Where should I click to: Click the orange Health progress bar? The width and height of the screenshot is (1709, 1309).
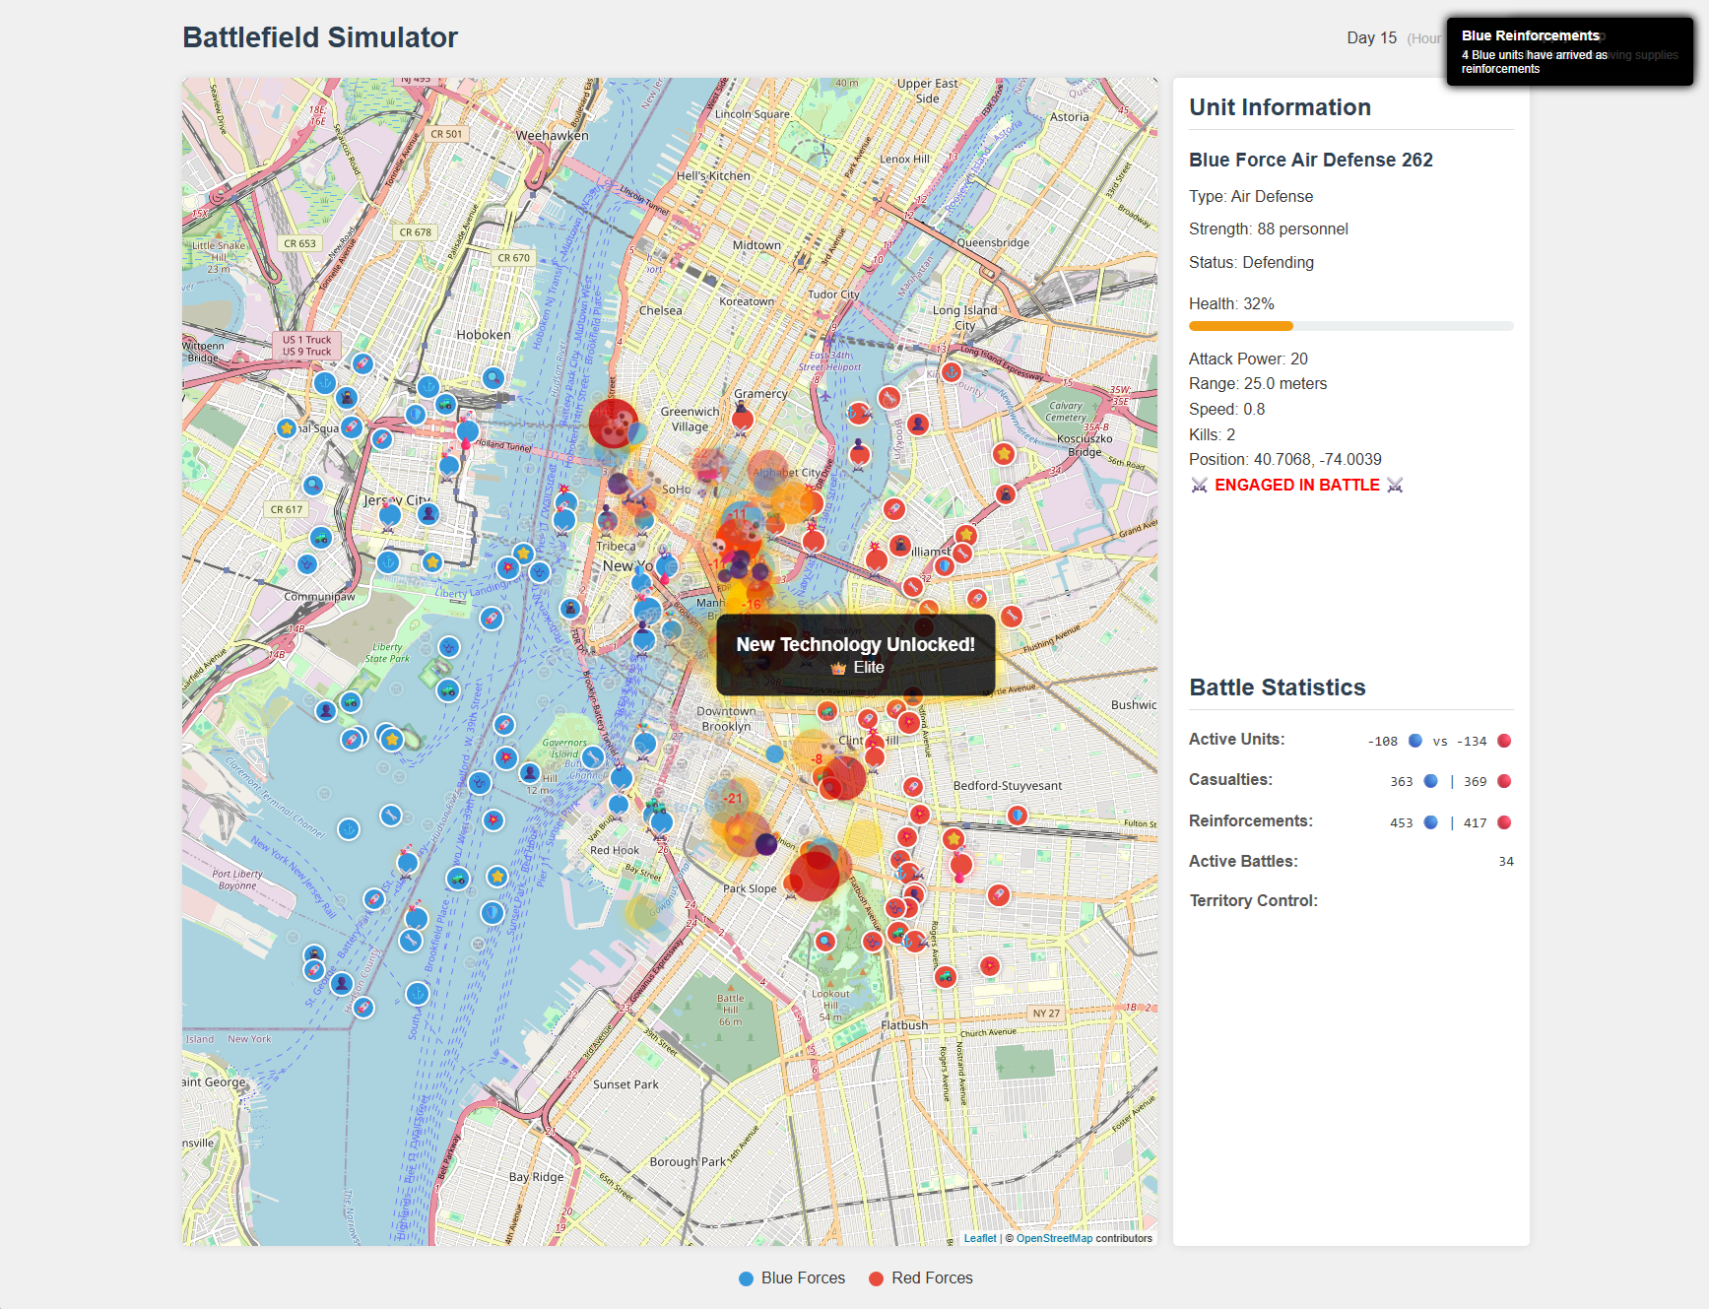[1240, 326]
